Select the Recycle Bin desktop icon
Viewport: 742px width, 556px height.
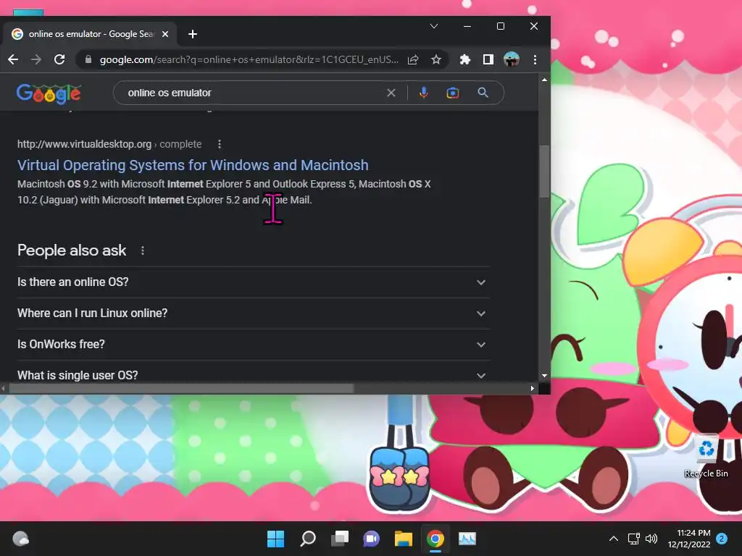pos(706,456)
